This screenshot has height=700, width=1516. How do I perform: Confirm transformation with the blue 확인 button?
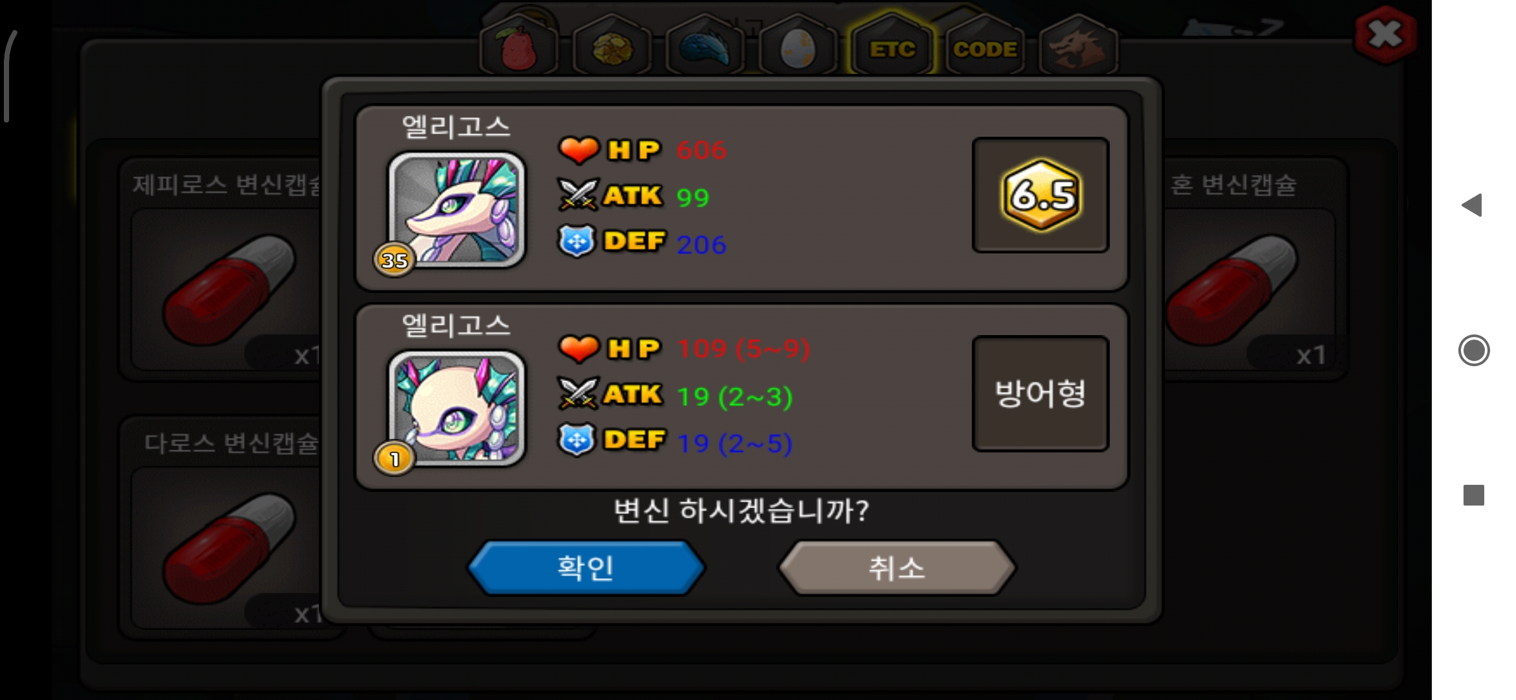tap(586, 568)
